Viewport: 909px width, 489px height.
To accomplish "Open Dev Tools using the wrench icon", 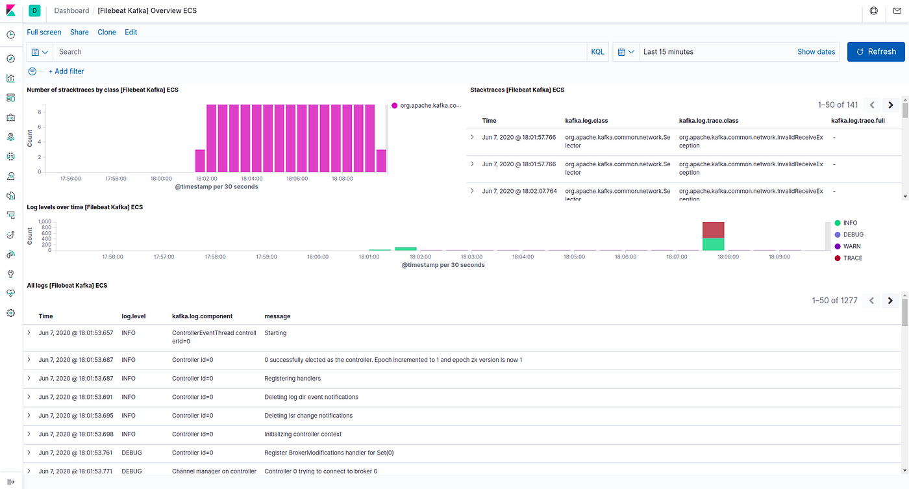I will [10, 273].
